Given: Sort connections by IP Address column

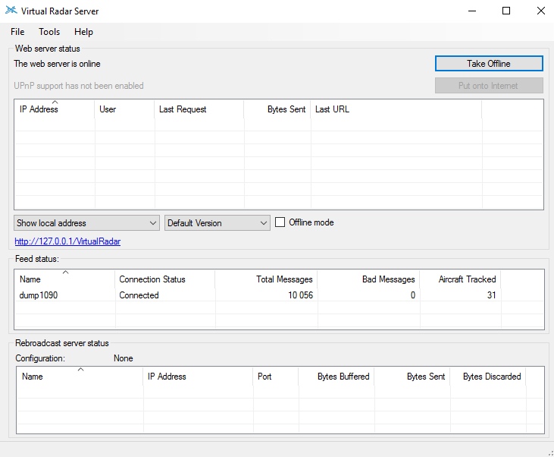Looking at the screenshot, I should pyautogui.click(x=55, y=109).
